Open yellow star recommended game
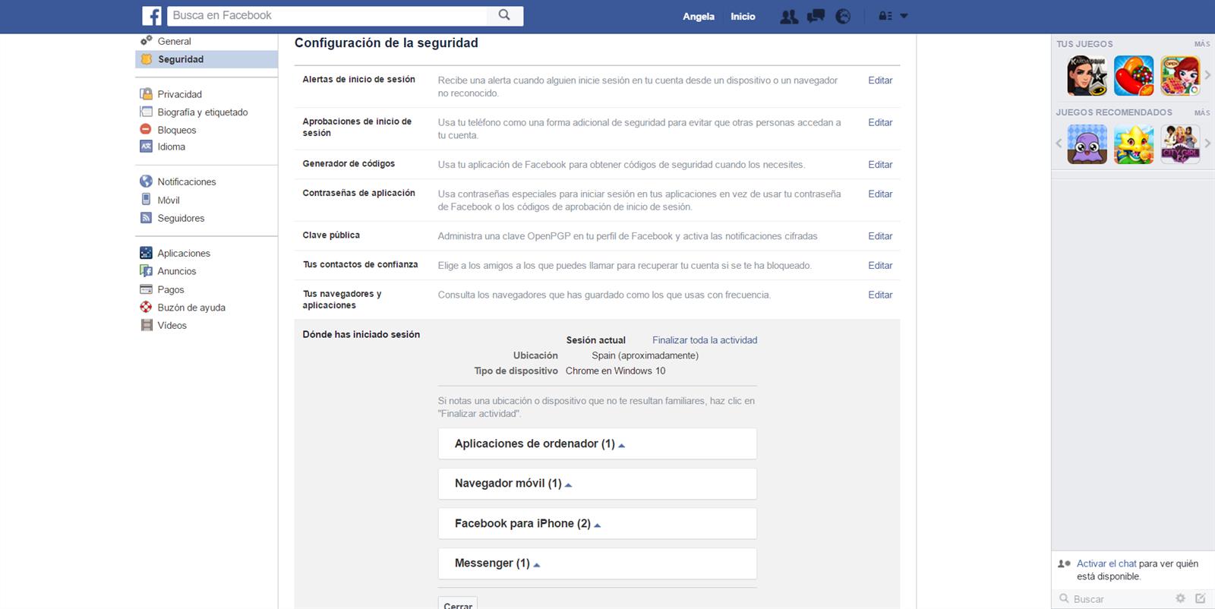Viewport: 1215px width, 609px height. click(1134, 144)
